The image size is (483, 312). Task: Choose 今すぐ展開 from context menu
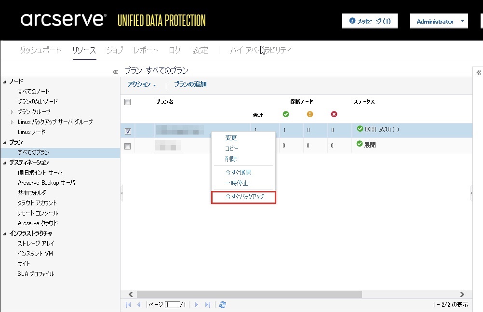click(x=239, y=172)
